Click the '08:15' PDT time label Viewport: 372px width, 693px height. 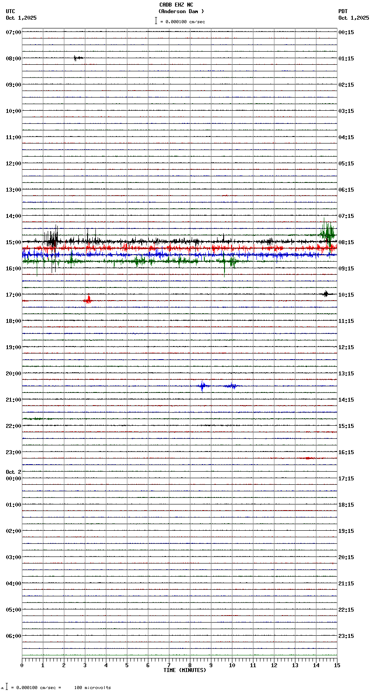[x=346, y=242]
